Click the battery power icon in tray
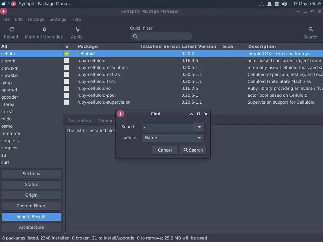Screen dimensions: 323x242 [x=277, y=4]
